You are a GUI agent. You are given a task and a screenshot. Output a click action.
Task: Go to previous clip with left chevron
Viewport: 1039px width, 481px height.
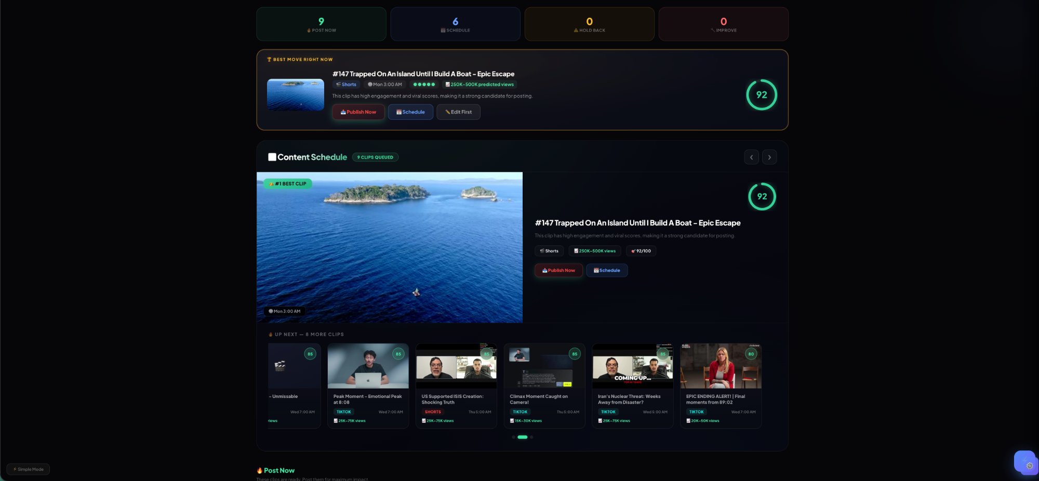pos(751,157)
